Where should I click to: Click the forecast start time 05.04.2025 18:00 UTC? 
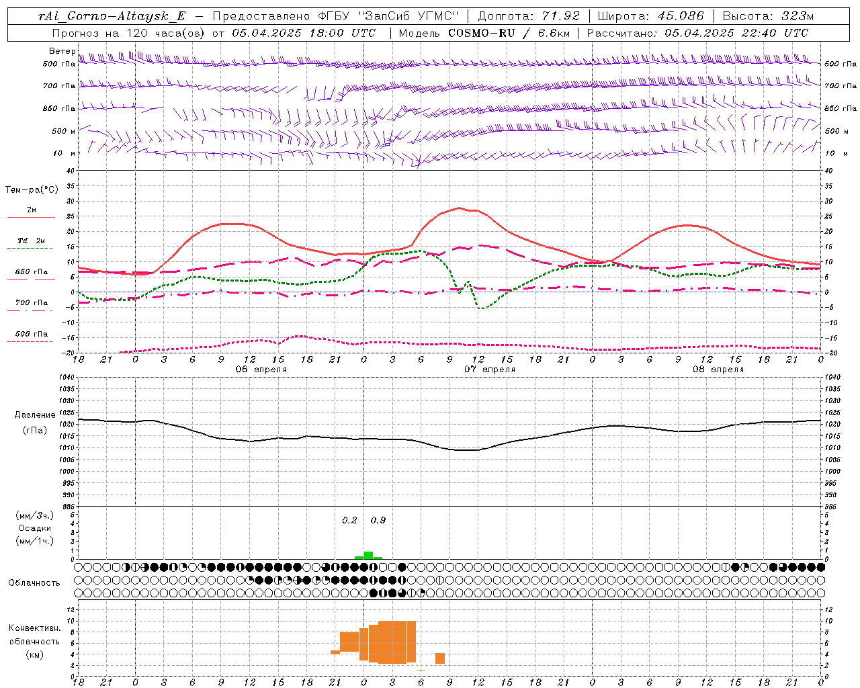click(x=304, y=33)
